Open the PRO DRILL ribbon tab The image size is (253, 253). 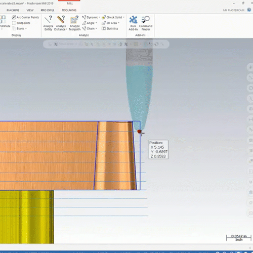click(x=48, y=10)
